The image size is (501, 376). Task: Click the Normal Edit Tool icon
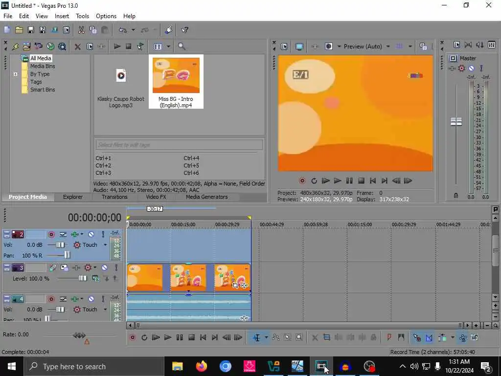(256, 337)
